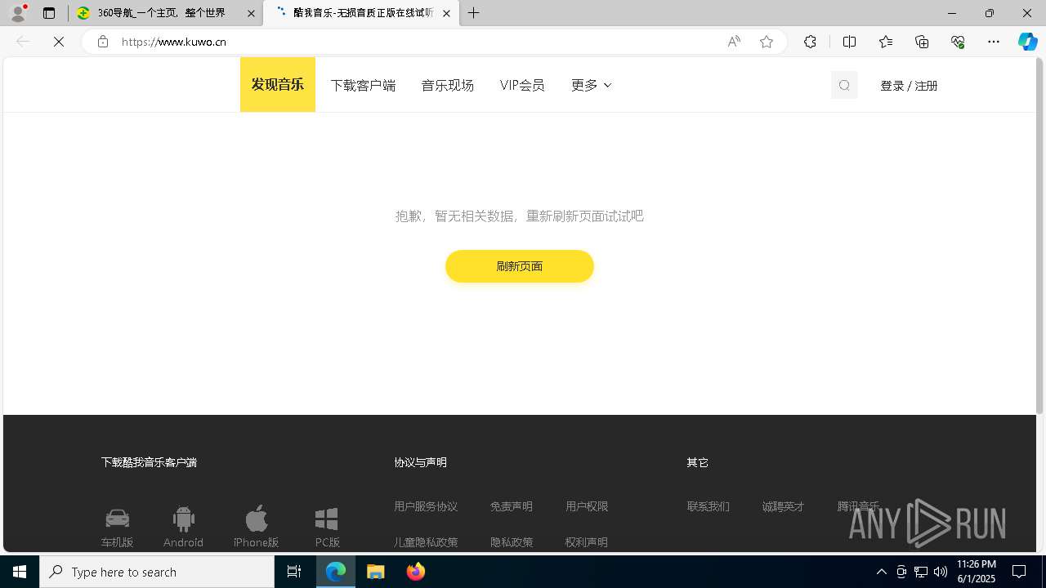Close the 酷我音乐 tab
The width and height of the screenshot is (1046, 588).
click(x=446, y=13)
